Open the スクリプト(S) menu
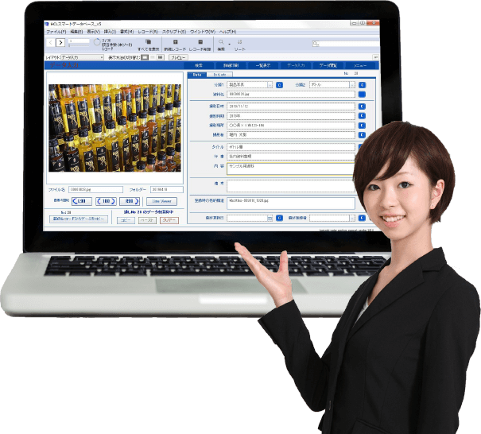Image resolution: width=481 pixels, height=434 pixels. coord(174,32)
